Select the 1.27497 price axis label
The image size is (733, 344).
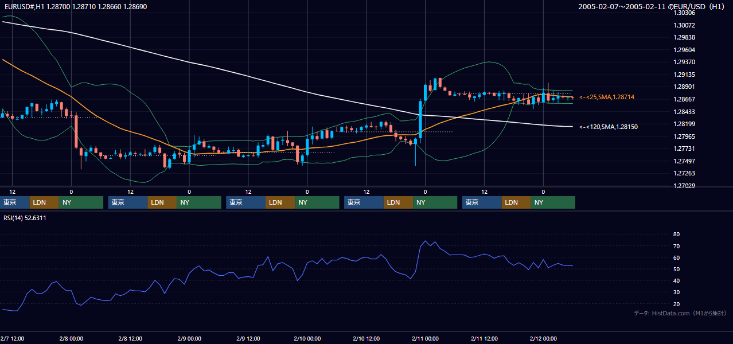[684, 161]
